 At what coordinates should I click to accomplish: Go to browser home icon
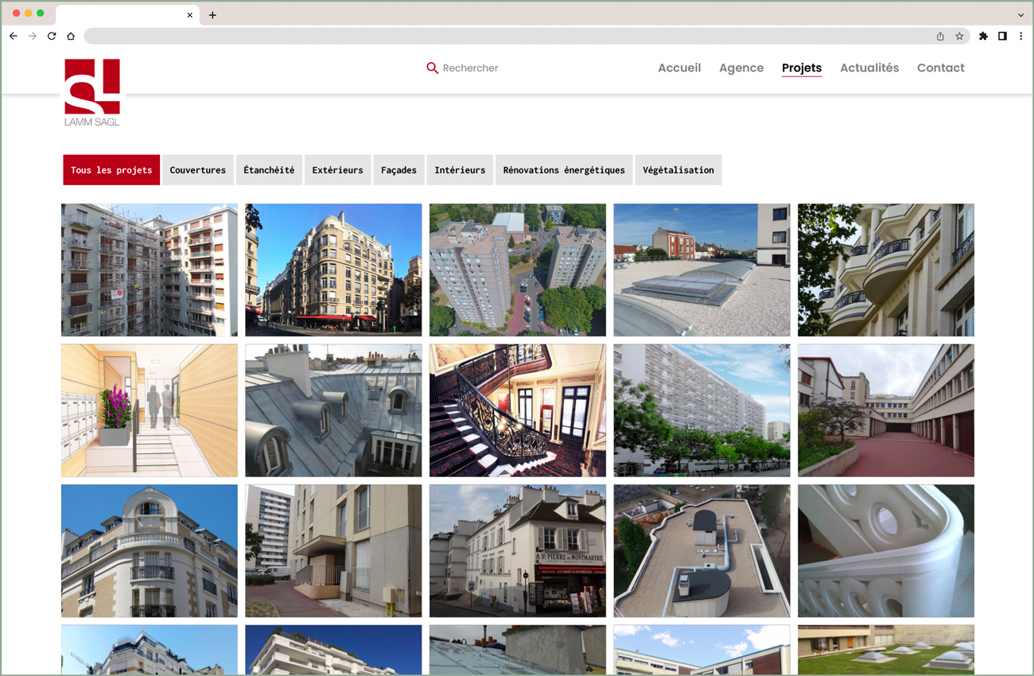[x=71, y=36]
